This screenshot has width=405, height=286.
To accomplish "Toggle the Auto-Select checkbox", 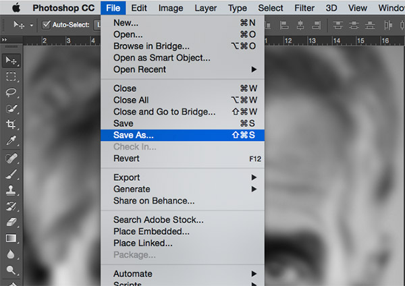I will (47, 25).
